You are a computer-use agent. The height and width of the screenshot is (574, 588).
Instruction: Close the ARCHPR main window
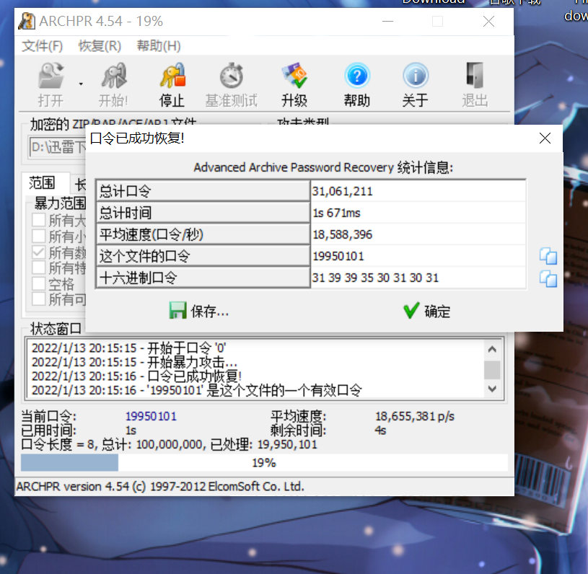click(488, 22)
